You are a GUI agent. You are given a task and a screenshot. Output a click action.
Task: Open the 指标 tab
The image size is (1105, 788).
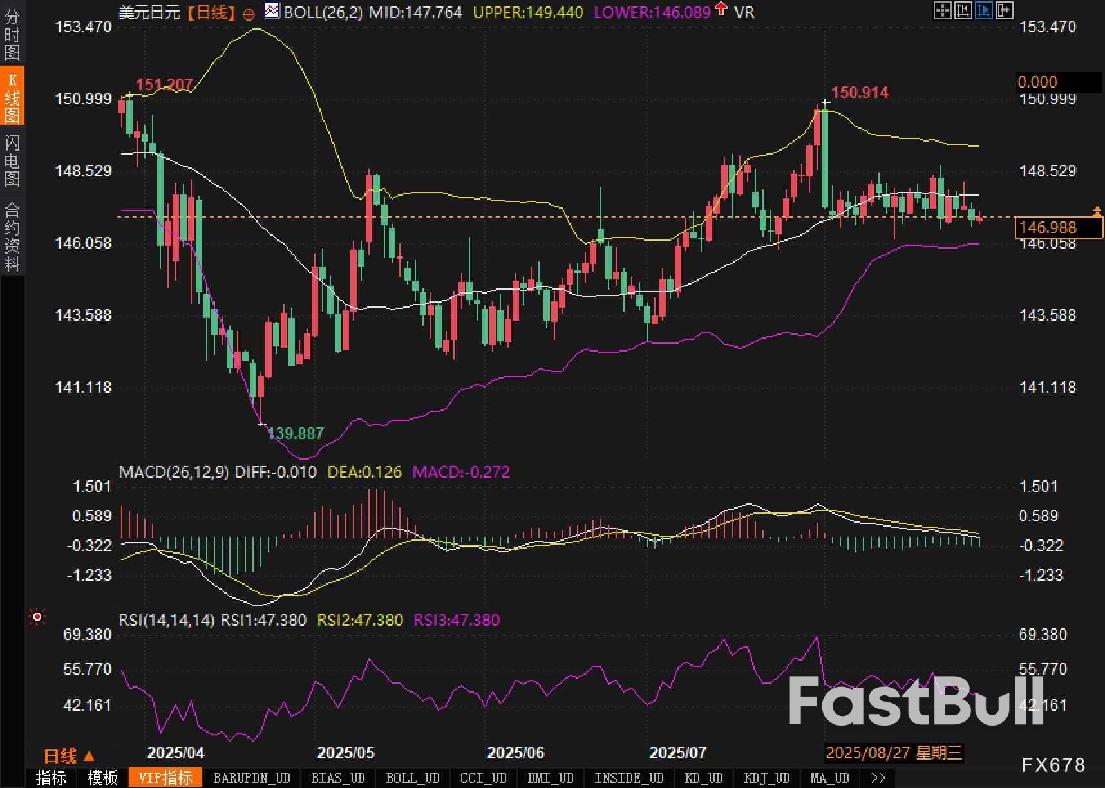(x=51, y=778)
